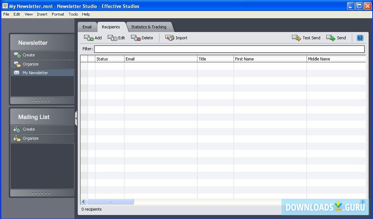The image size is (373, 219).
Task: Sort recipients by the Status column header
Action: [x=109, y=59]
